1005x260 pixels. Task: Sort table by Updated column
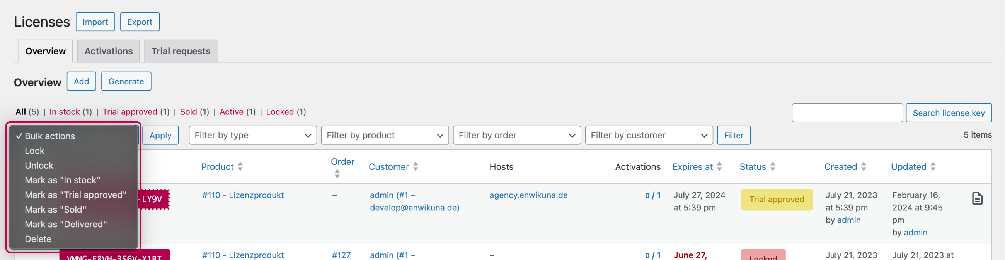[x=908, y=167]
